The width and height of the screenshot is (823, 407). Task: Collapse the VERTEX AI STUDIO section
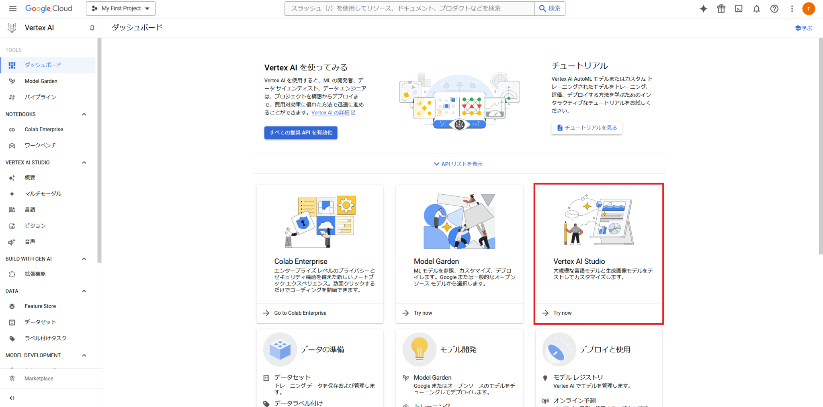(84, 163)
